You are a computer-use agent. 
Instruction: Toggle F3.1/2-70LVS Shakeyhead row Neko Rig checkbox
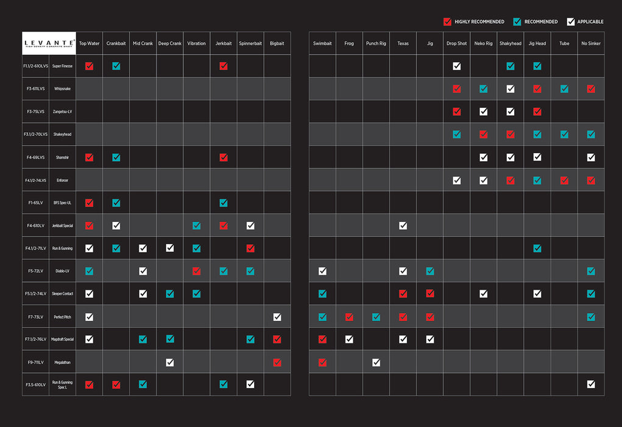tap(483, 134)
